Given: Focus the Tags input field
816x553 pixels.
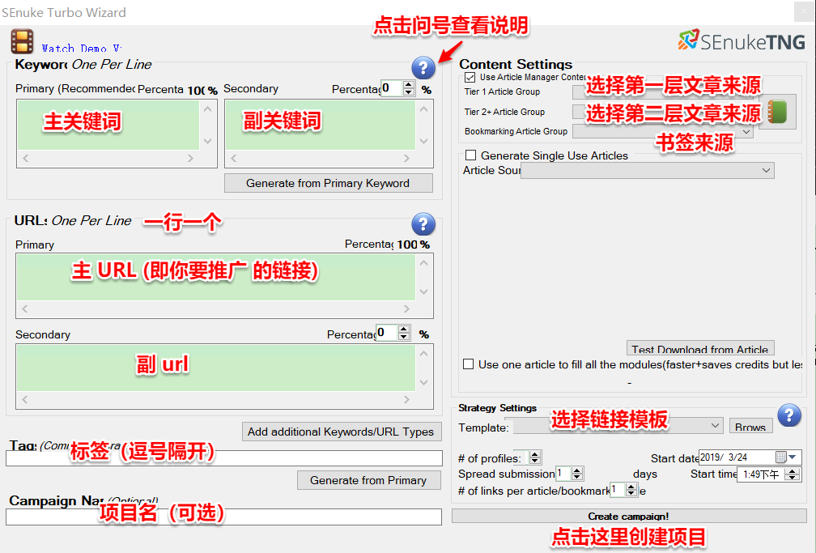Looking at the screenshot, I should click(x=223, y=458).
